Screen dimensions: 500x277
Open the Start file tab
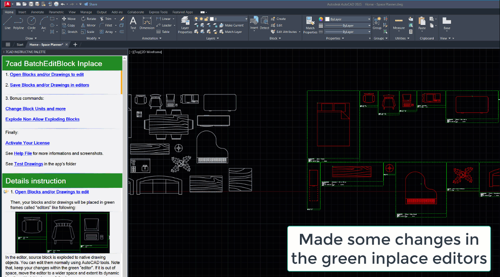click(x=20, y=45)
